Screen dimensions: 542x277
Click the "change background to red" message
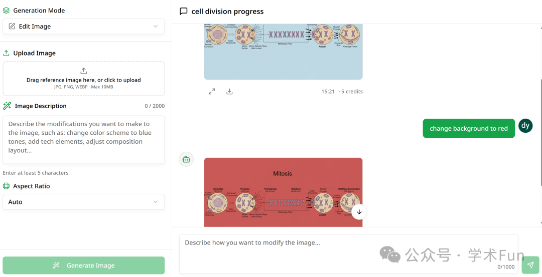(469, 129)
